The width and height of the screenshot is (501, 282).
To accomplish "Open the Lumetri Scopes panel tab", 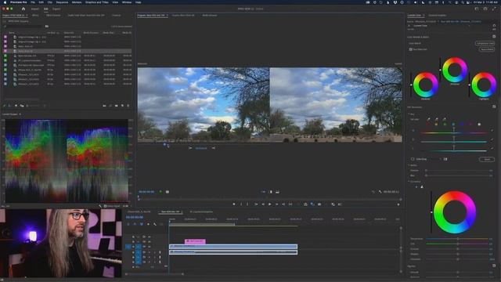I will [10, 114].
